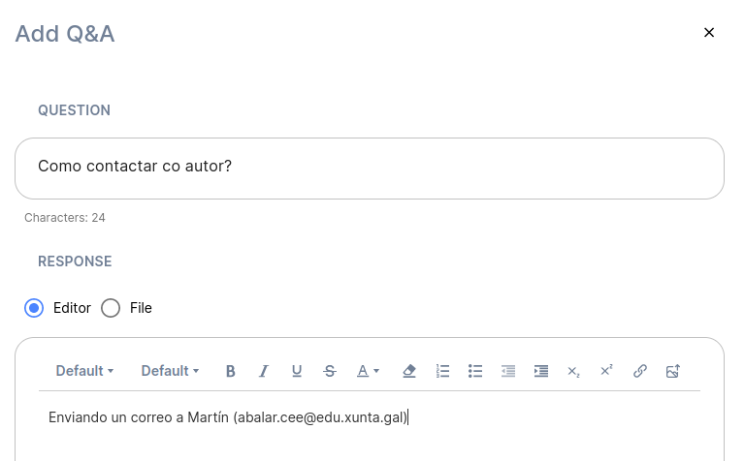745x461 pixels.
Task: Insert an image into the response
Action: tap(673, 371)
